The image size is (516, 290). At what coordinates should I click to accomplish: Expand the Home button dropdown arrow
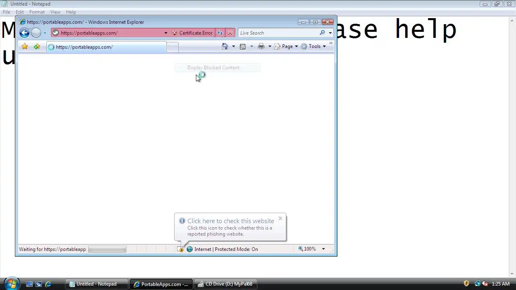pos(233,46)
